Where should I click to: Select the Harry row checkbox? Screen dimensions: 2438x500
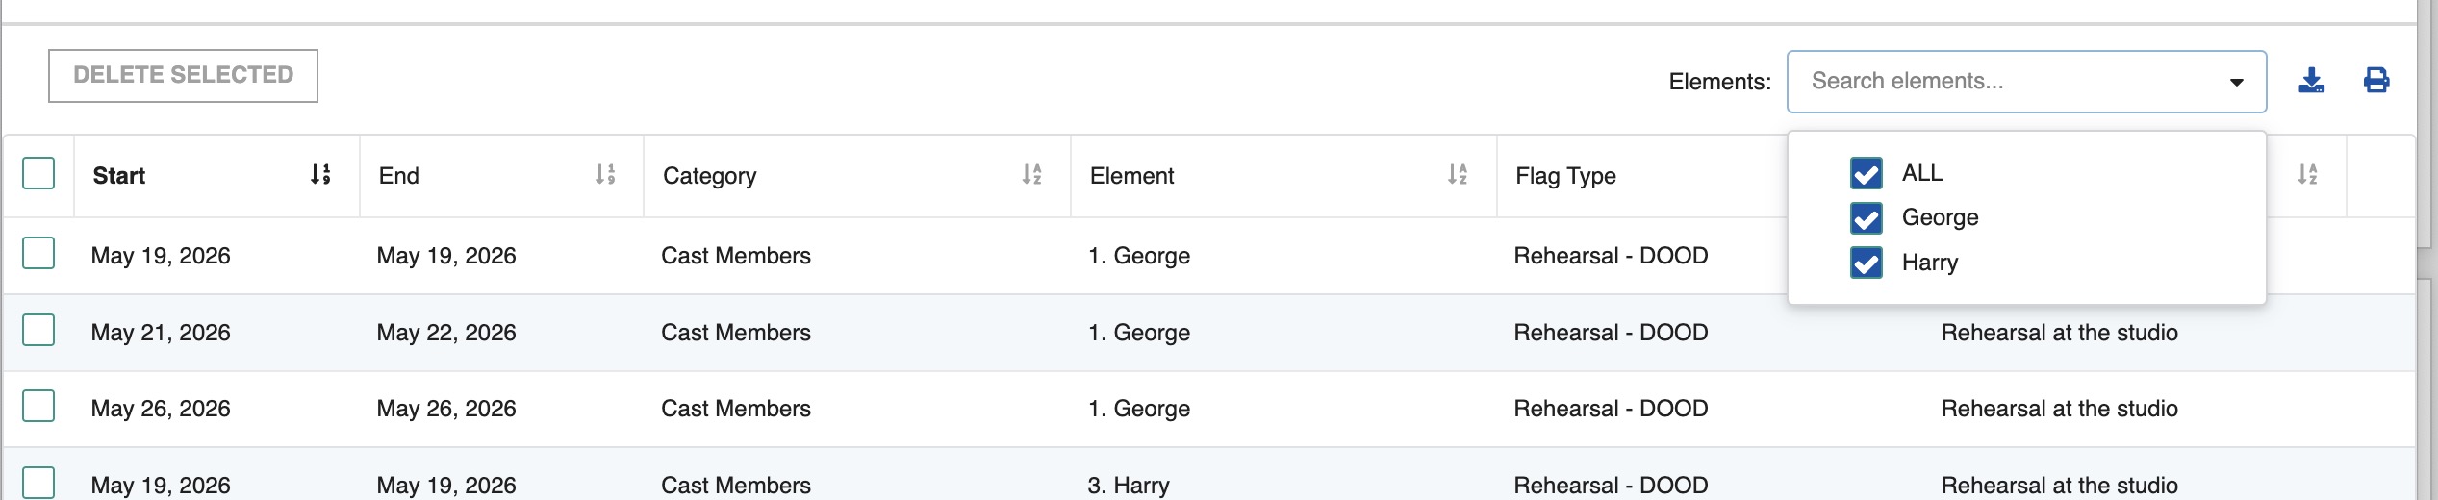38,483
